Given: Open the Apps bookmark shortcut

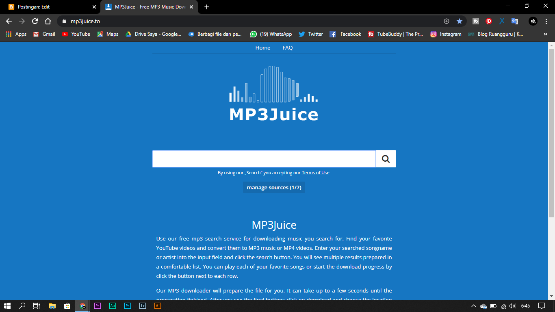Looking at the screenshot, I should pos(16,34).
